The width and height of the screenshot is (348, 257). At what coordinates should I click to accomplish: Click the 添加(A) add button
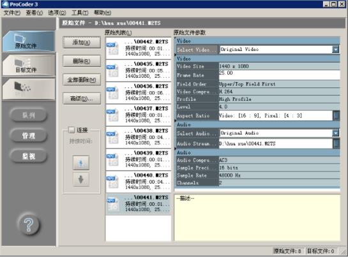click(82, 42)
